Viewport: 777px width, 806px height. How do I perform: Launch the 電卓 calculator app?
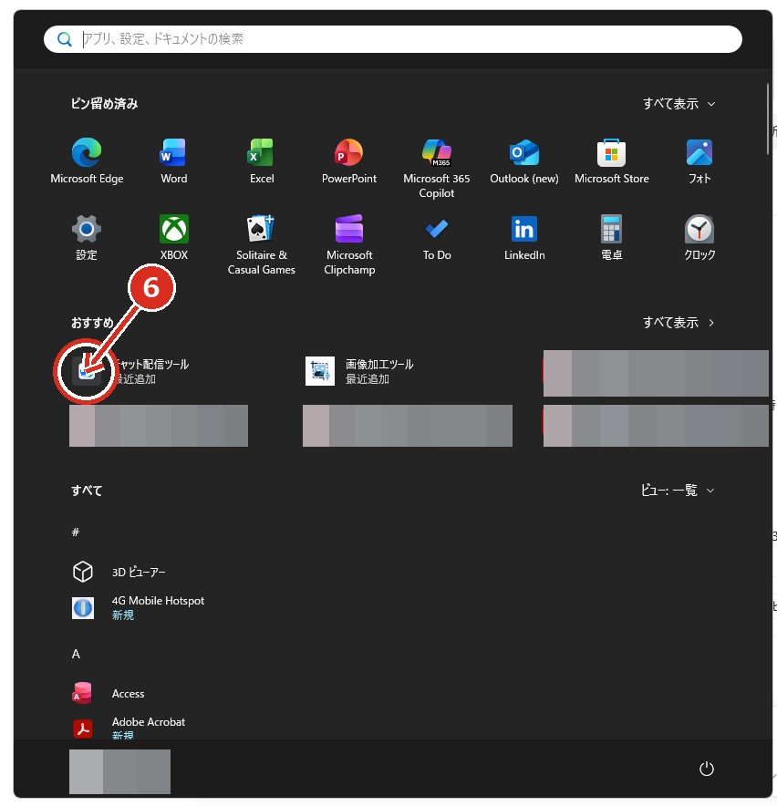(x=611, y=237)
